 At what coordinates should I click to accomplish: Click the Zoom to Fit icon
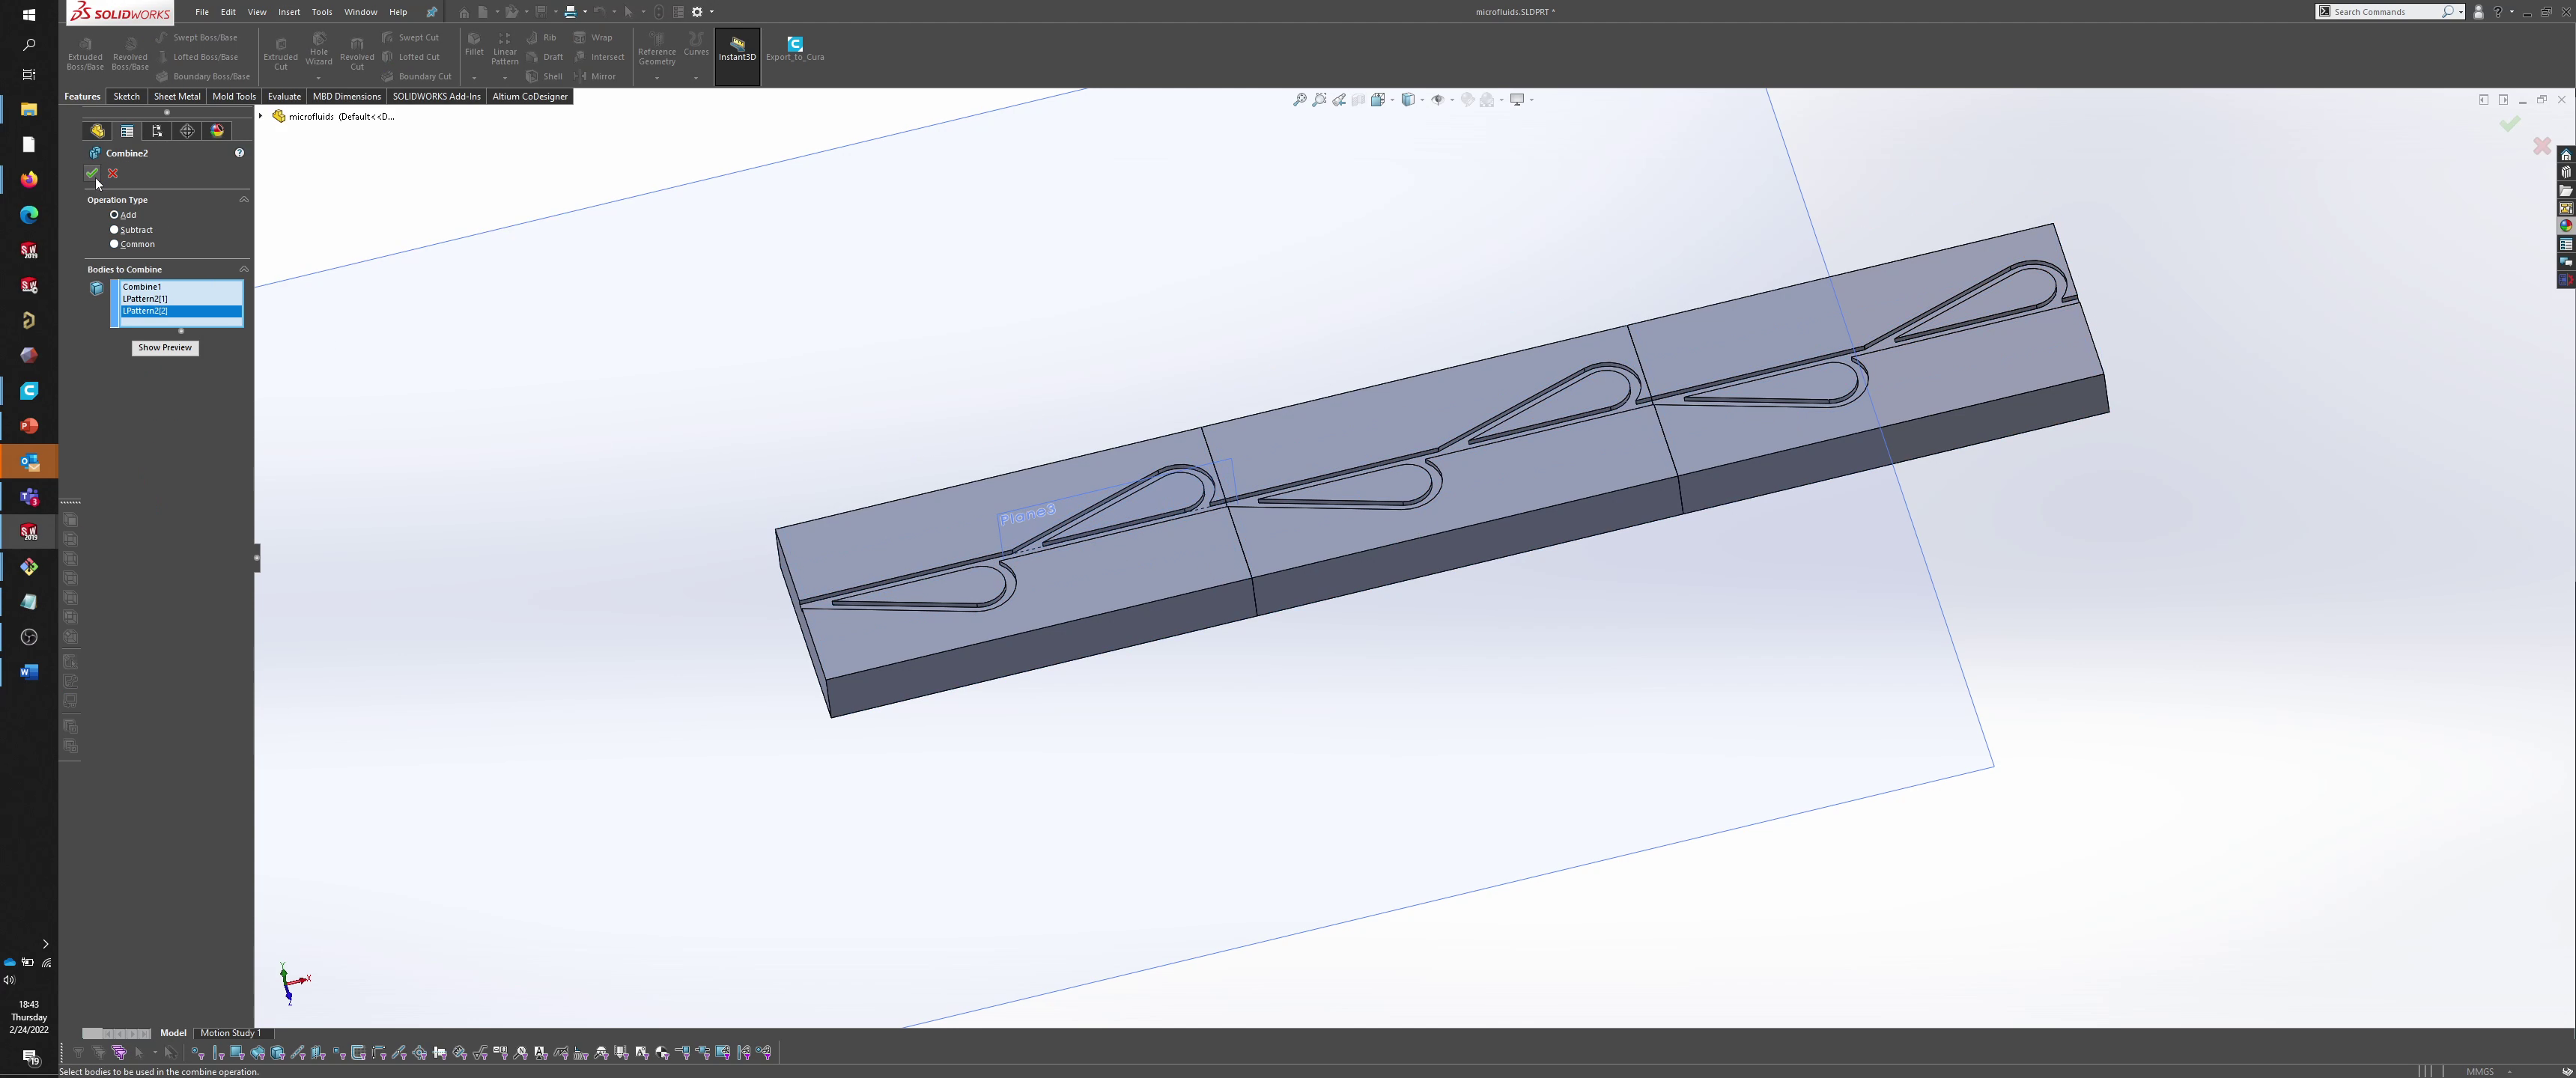pos(1300,100)
